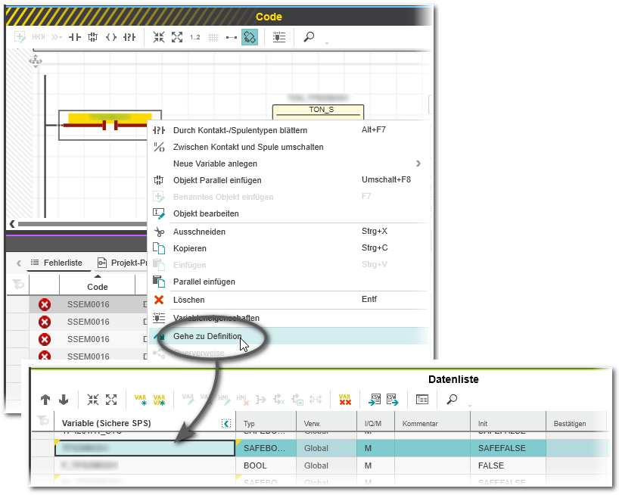Screen dimensions: 619x495
Task: Select 'Kopieren' in the context menu
Action: tap(189, 248)
